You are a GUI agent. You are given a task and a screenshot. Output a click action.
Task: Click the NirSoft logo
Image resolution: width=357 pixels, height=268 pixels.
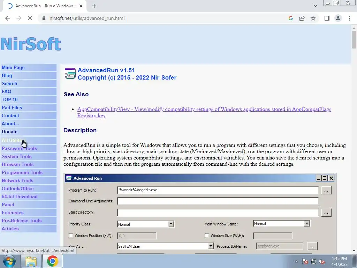coord(31,44)
